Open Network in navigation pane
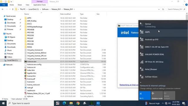188x106 pixels. coord(9,65)
